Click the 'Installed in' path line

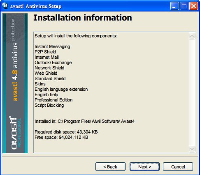click(x=84, y=121)
